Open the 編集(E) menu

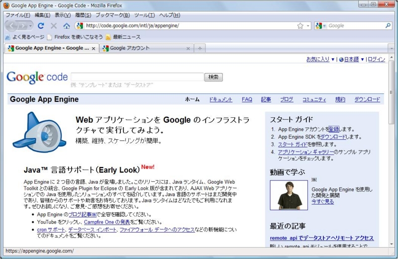(x=42, y=15)
